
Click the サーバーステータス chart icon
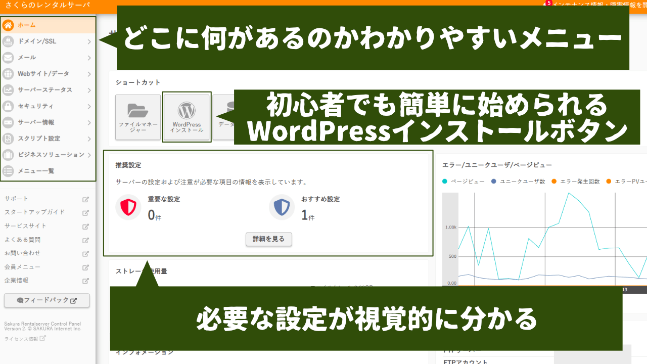[x=8, y=90]
